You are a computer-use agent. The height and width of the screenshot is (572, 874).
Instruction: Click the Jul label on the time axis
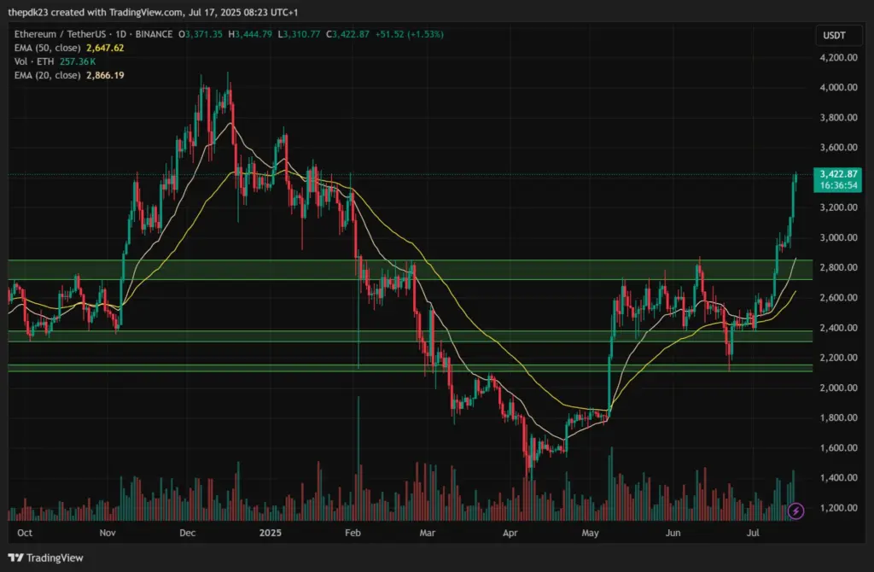pos(752,533)
